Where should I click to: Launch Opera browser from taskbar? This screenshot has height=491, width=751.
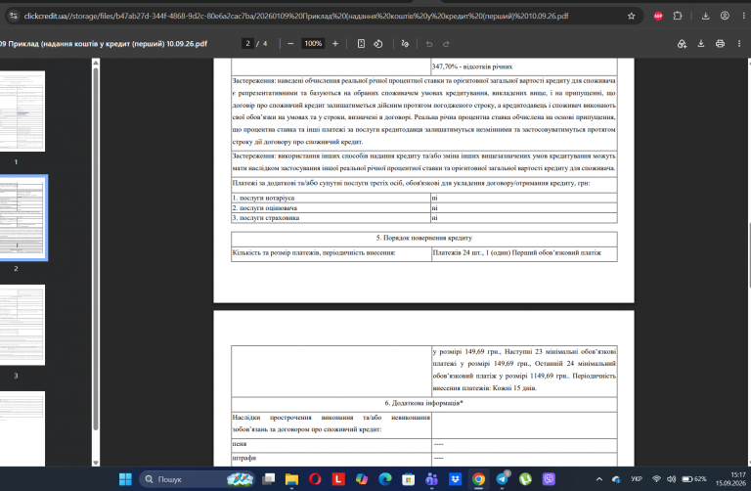315,479
